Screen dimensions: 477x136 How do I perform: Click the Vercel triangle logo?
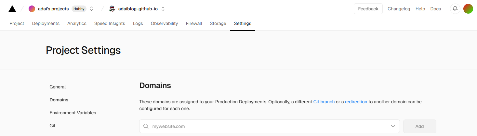(12, 9)
